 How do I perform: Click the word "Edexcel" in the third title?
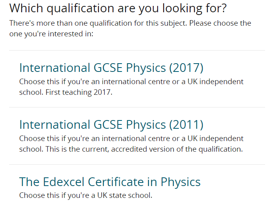64,182
